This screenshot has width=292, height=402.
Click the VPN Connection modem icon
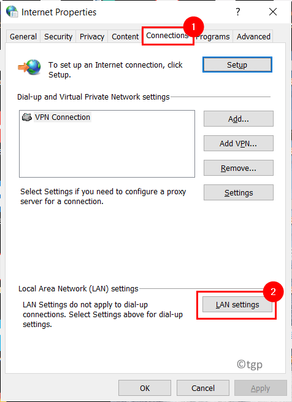pyautogui.click(x=27, y=117)
